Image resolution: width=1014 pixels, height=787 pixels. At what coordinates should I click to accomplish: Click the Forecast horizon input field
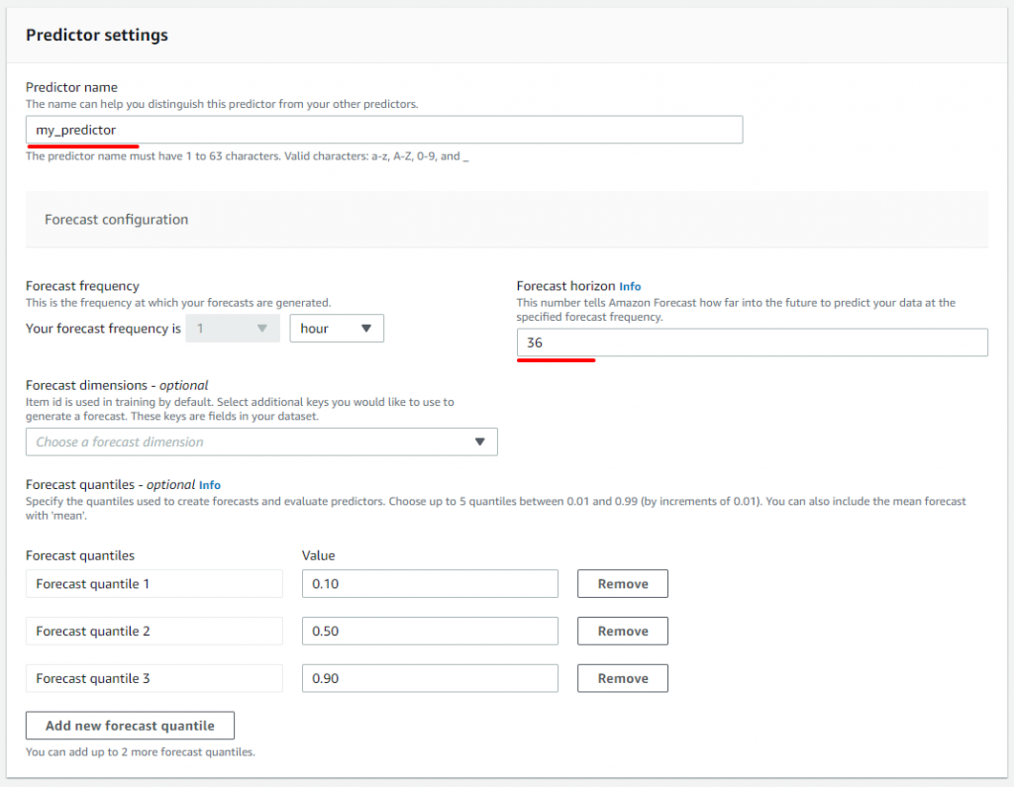[x=753, y=343]
